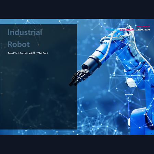This screenshot has height=154, width=154.
Task: Click the "Robot" title word
Action: pos(18,44)
